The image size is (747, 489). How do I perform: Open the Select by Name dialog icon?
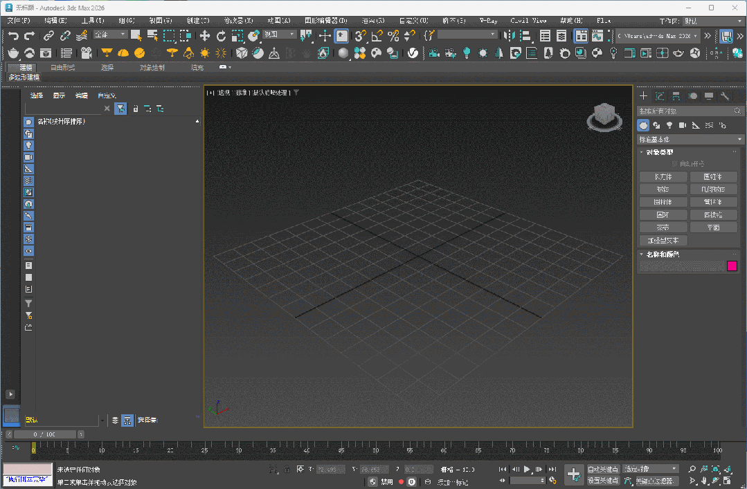coord(151,36)
